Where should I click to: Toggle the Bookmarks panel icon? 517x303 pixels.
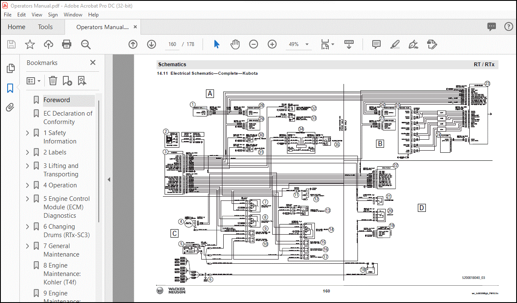coord(11,88)
